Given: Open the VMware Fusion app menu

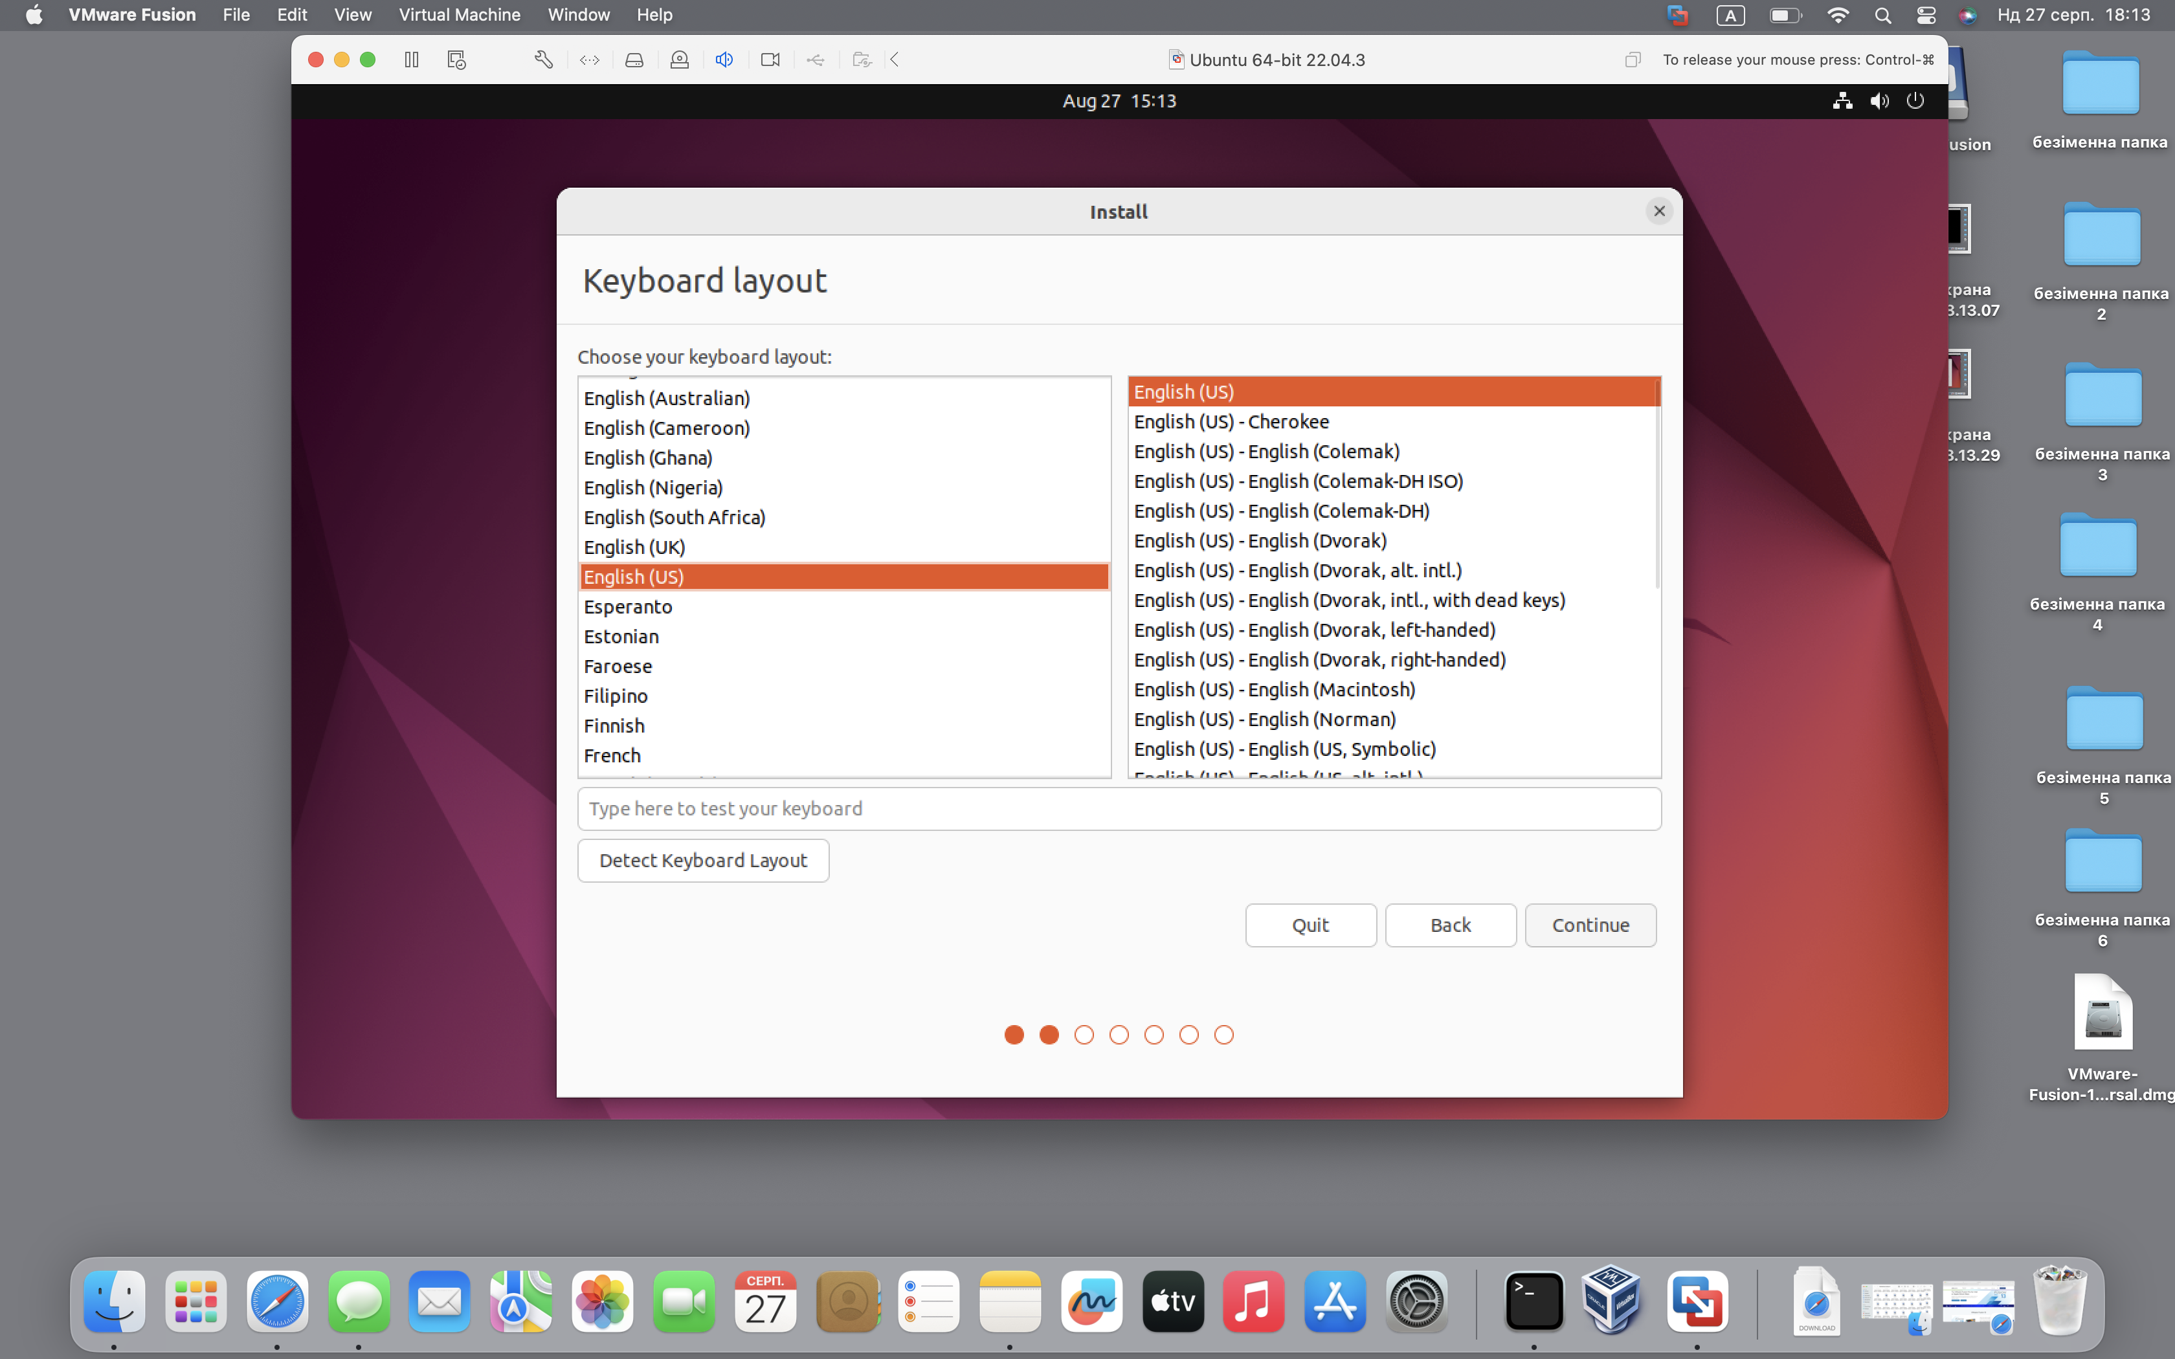Looking at the screenshot, I should pyautogui.click(x=132, y=14).
